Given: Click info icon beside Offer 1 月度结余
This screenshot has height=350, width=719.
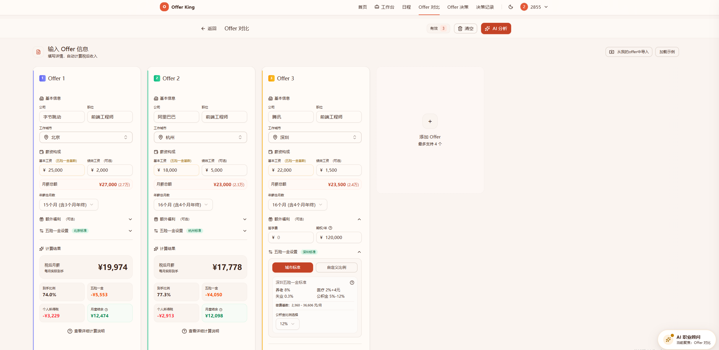Looking at the screenshot, I should tap(106, 310).
